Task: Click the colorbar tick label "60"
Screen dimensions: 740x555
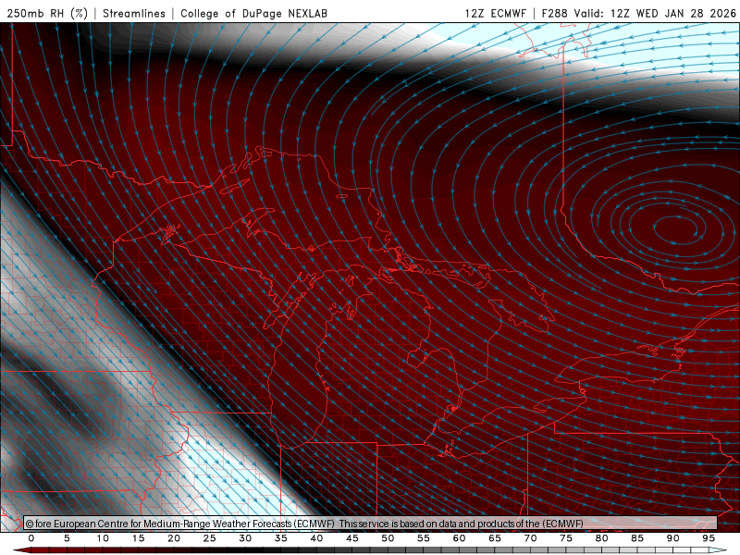Action: pos(459,538)
